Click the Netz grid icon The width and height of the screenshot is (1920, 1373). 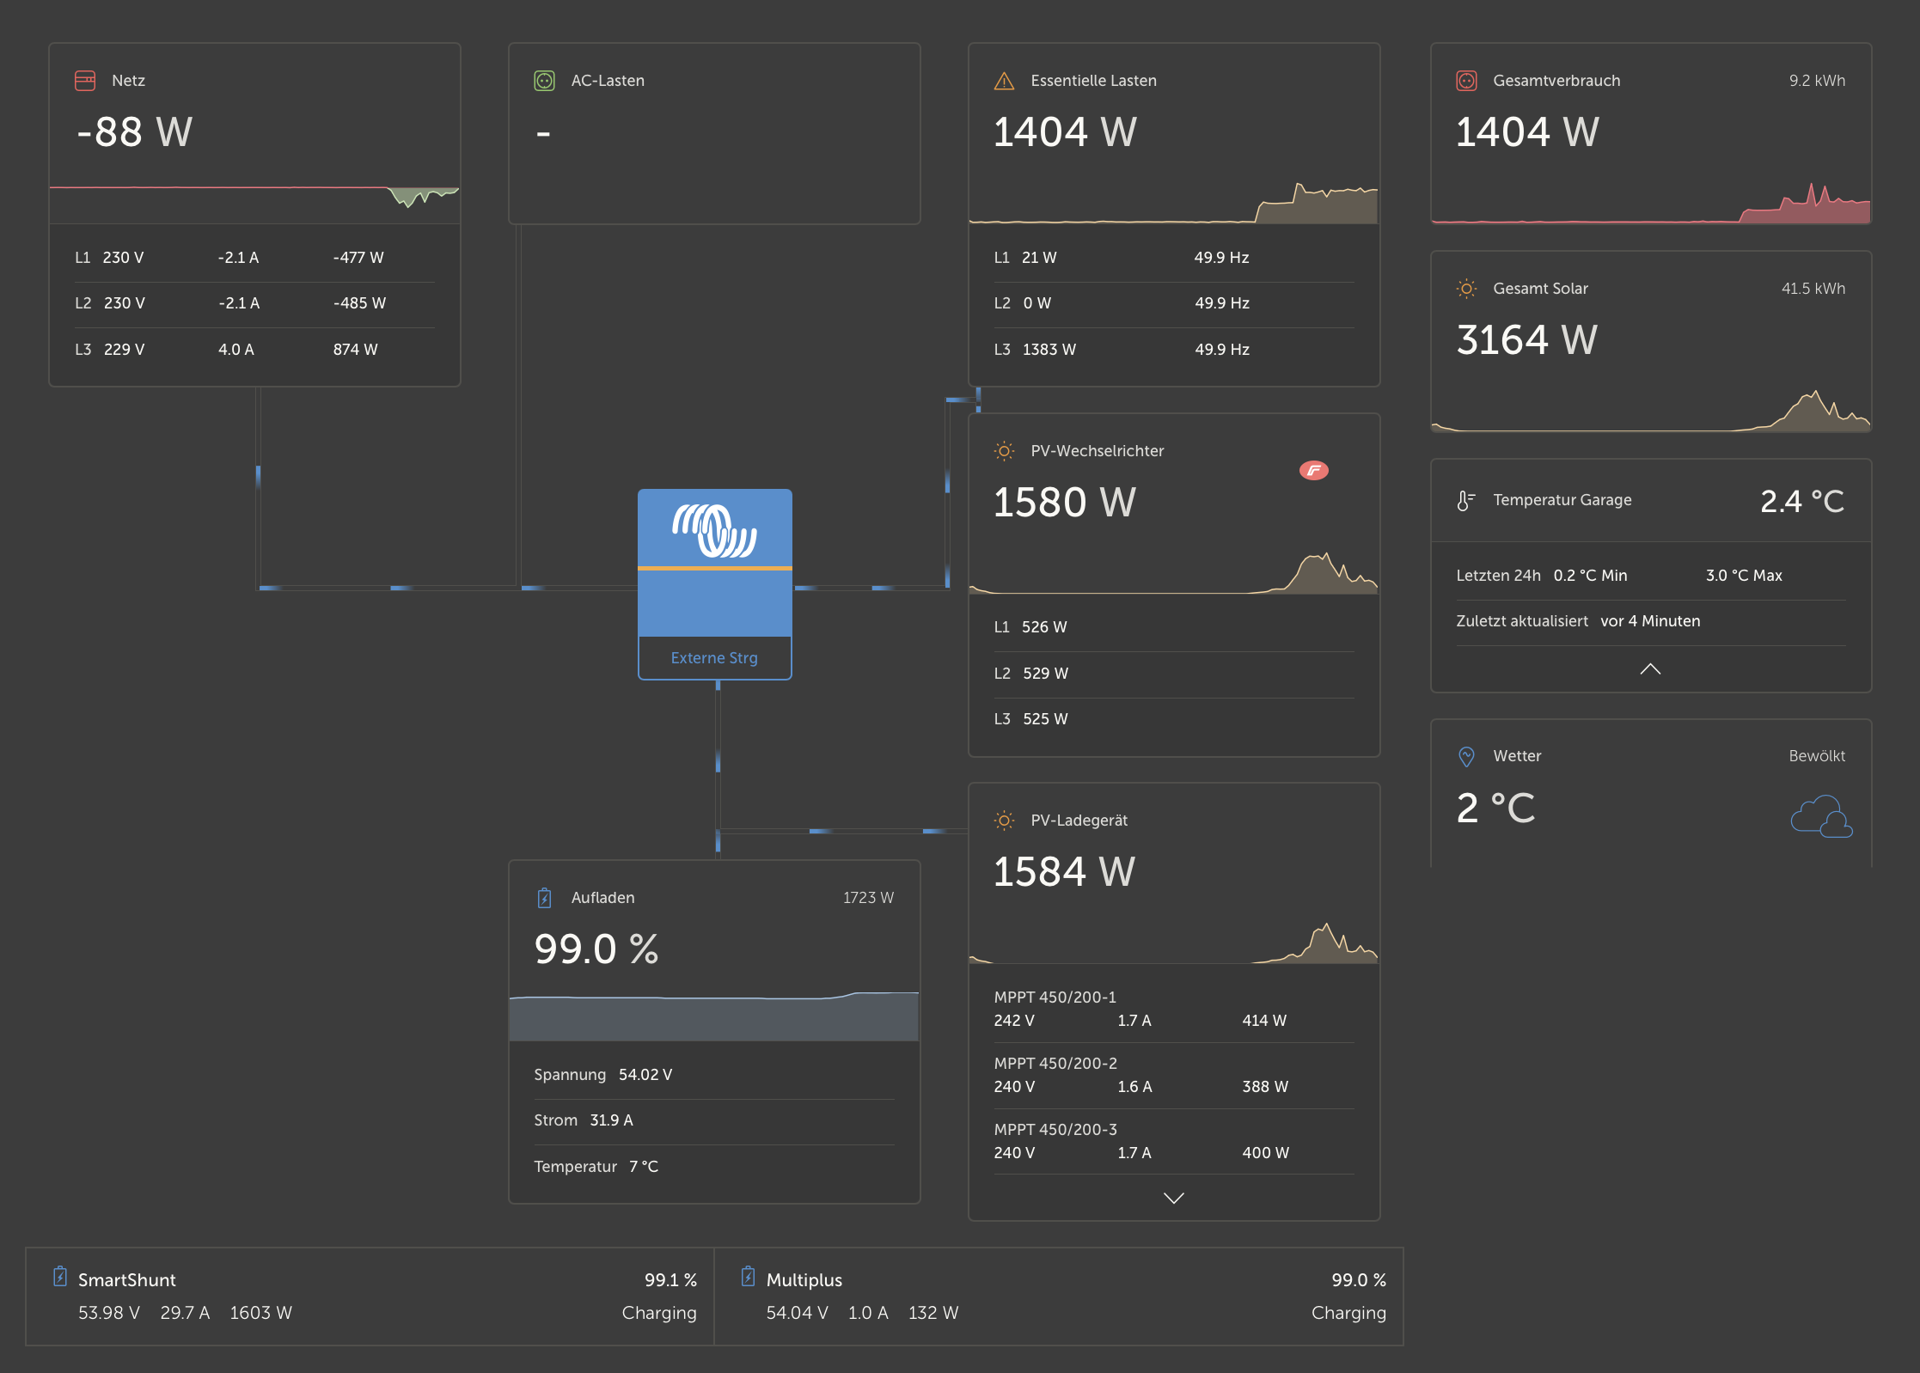coord(85,81)
